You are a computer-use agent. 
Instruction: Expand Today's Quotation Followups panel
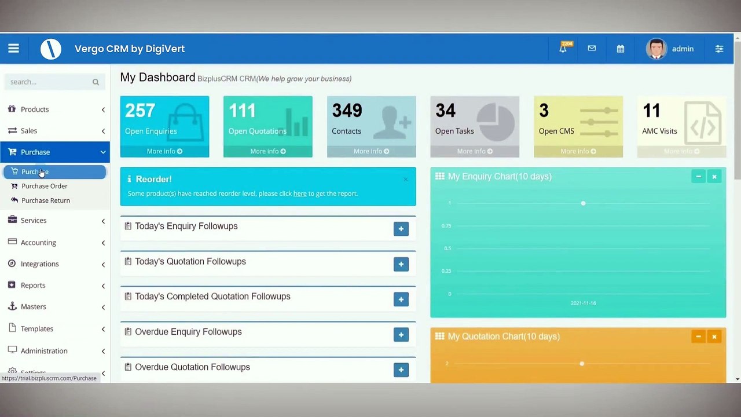401,264
